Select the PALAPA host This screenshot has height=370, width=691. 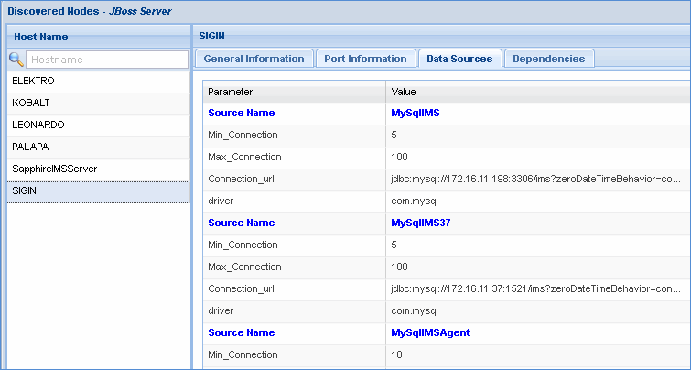[x=30, y=147]
